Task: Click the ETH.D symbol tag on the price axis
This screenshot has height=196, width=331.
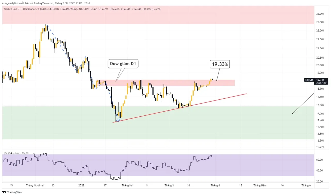Action: [x=309, y=80]
